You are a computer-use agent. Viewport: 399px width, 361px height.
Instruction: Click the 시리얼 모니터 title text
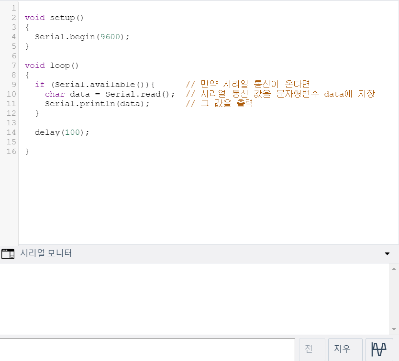tap(46, 253)
